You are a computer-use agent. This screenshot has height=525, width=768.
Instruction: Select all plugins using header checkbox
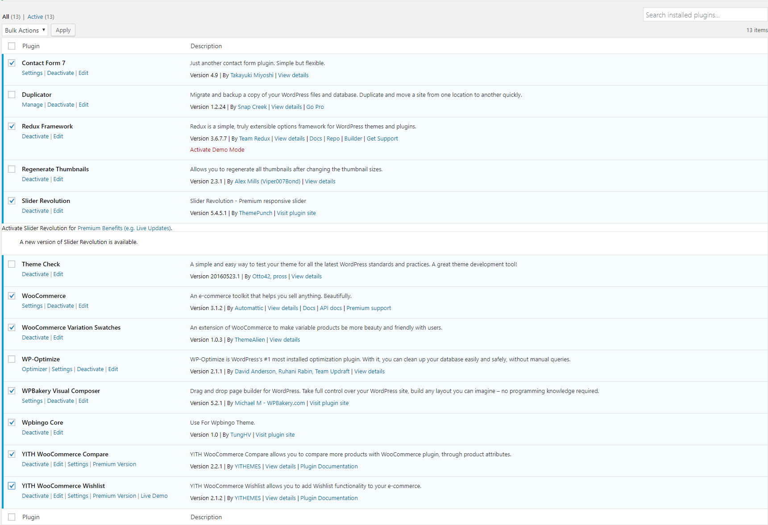pos(12,46)
